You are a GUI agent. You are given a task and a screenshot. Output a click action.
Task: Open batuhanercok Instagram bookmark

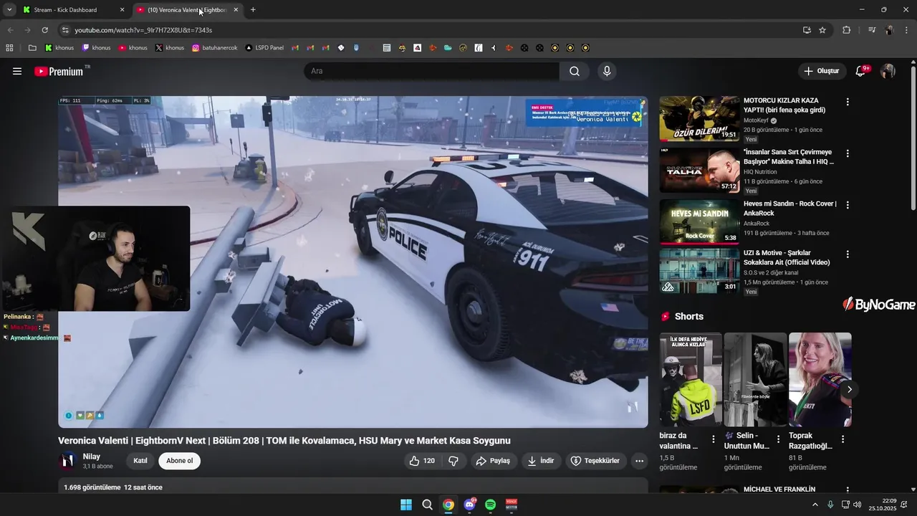pos(214,48)
